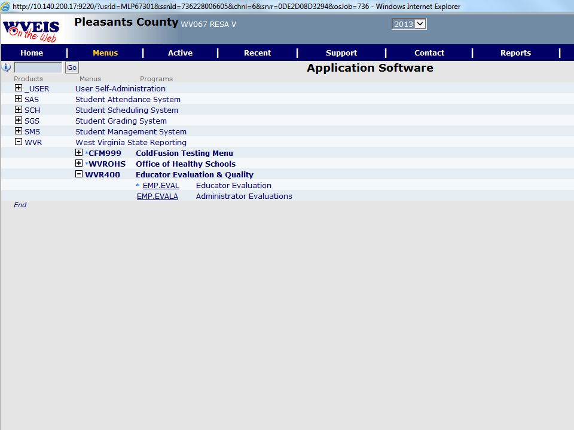Open the Contact navigation item

(x=429, y=53)
